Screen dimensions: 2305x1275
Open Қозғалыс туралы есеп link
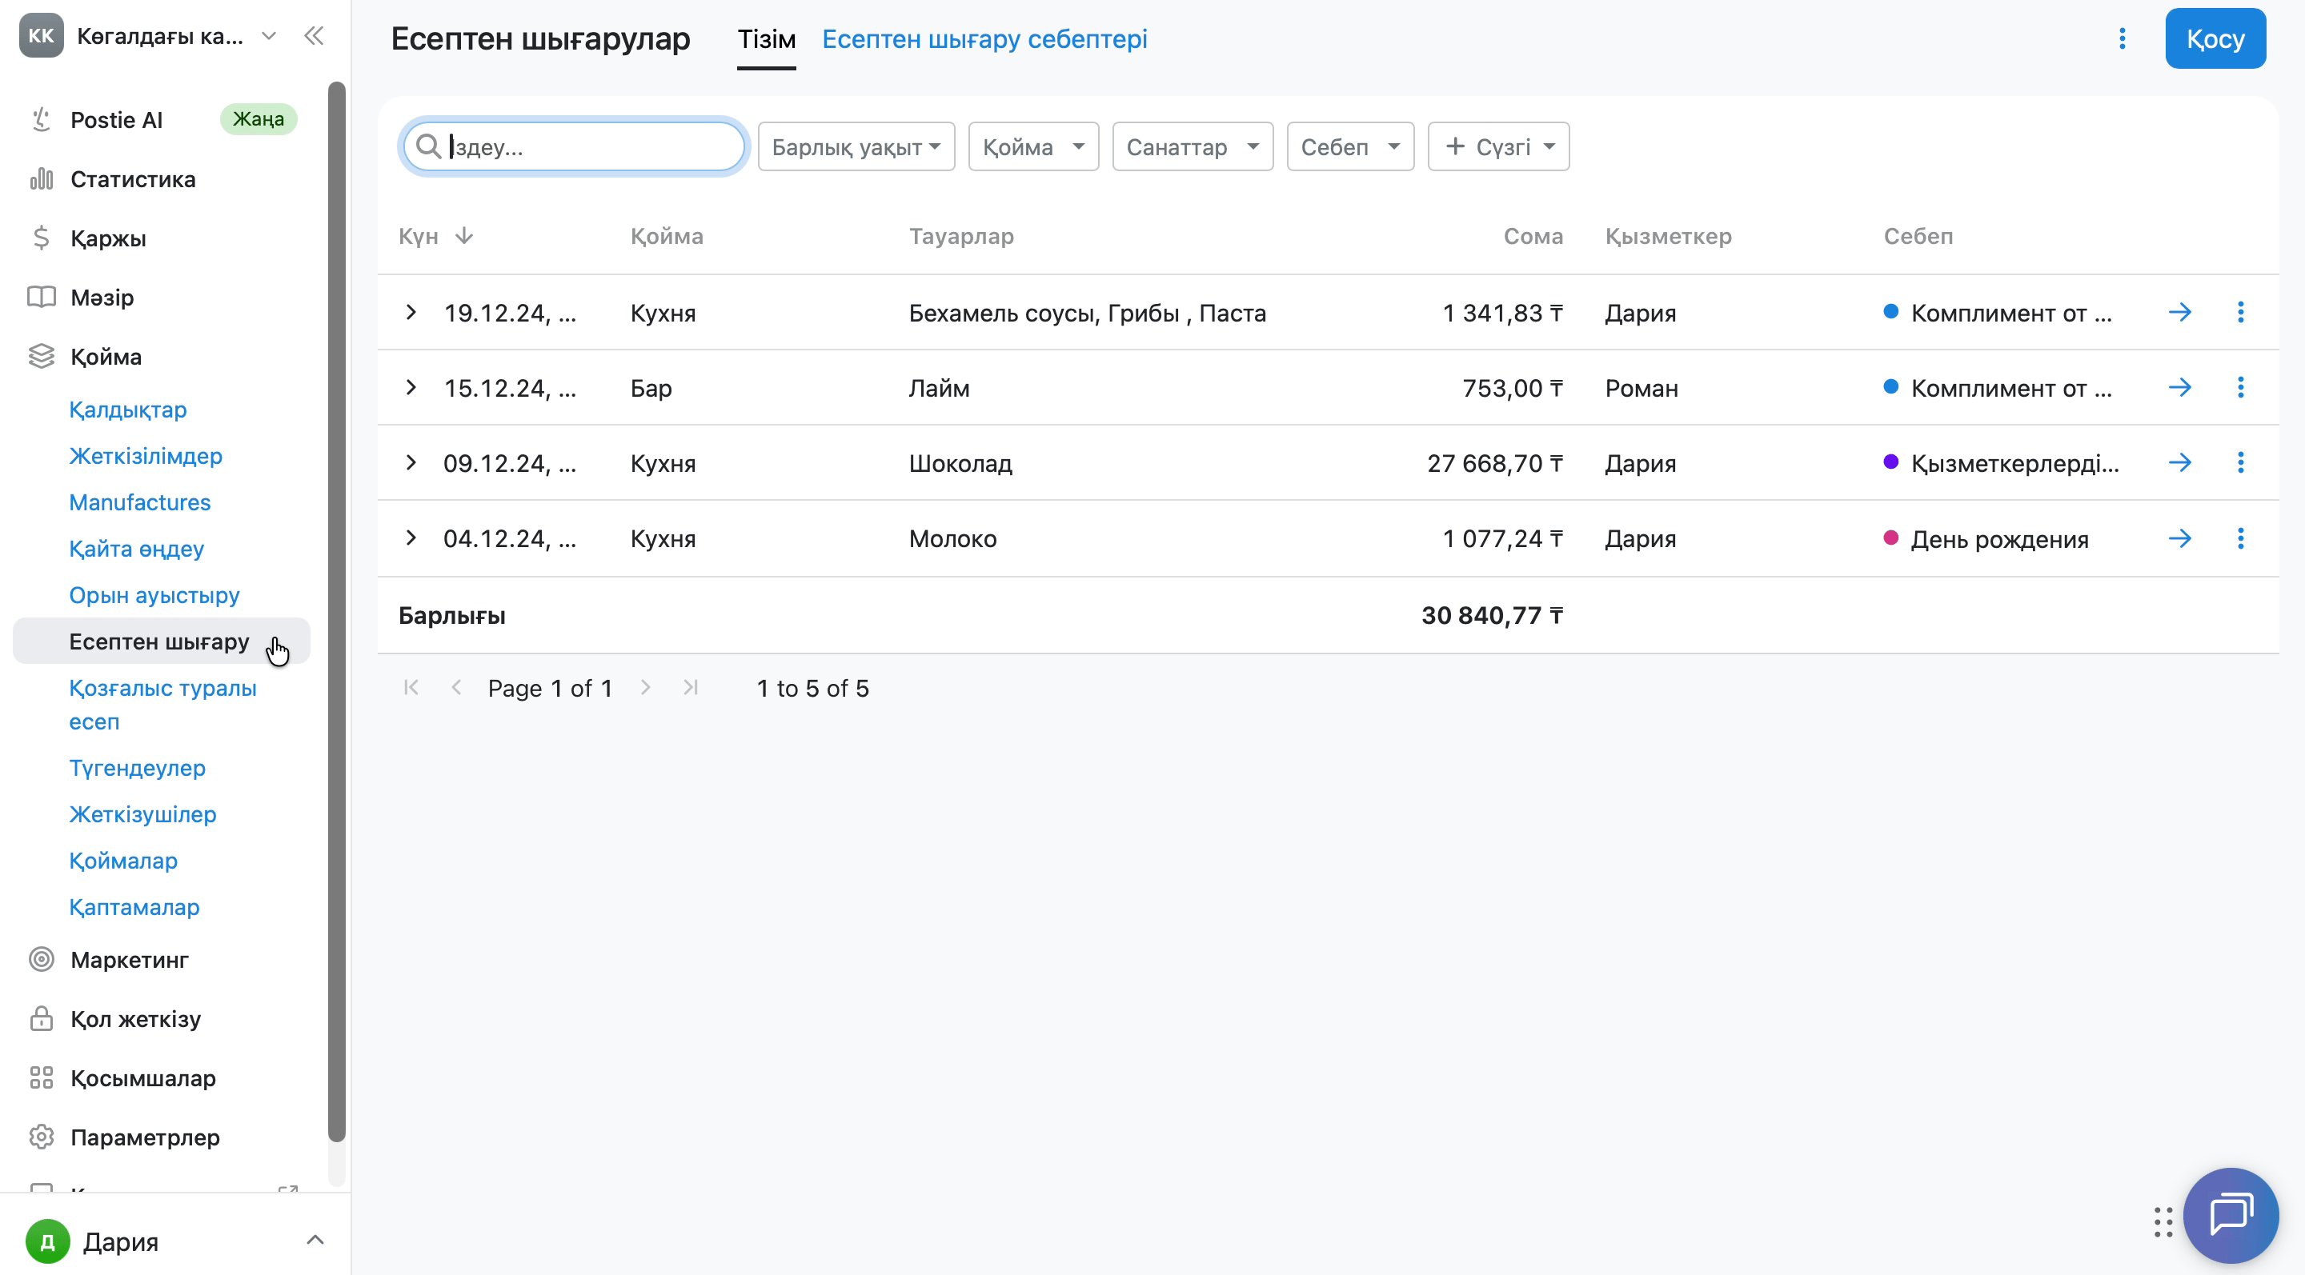coord(162,705)
